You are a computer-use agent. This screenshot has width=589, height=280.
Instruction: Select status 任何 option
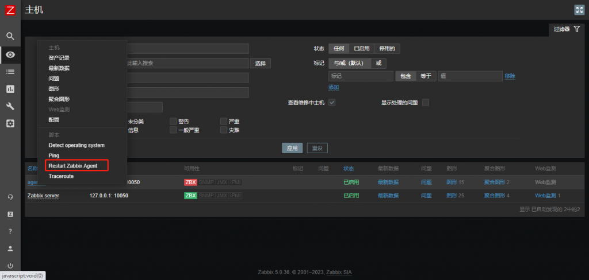pyautogui.click(x=339, y=49)
